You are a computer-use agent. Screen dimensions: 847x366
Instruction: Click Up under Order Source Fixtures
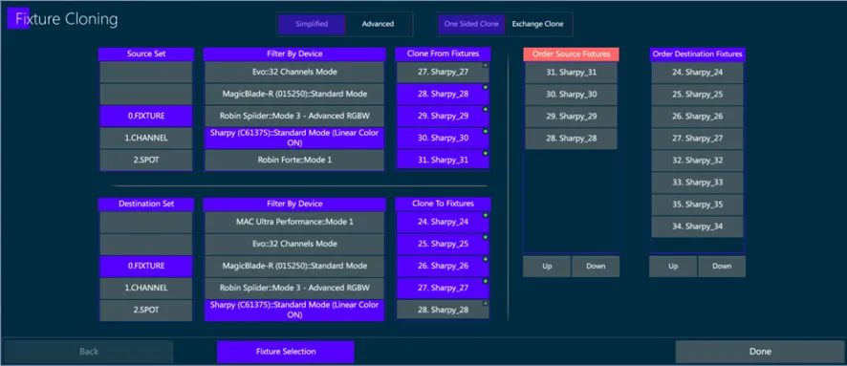[x=547, y=266]
